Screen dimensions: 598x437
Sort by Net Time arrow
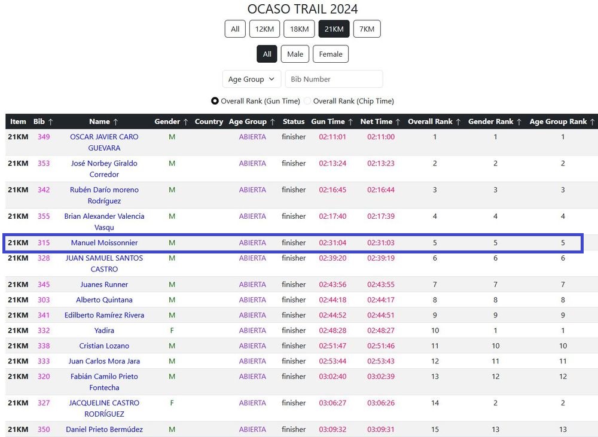point(398,122)
